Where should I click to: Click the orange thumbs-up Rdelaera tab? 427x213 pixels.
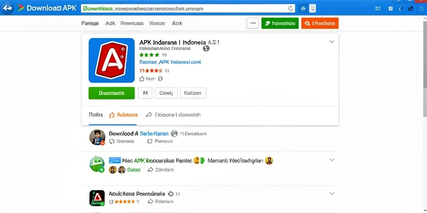tap(123, 115)
